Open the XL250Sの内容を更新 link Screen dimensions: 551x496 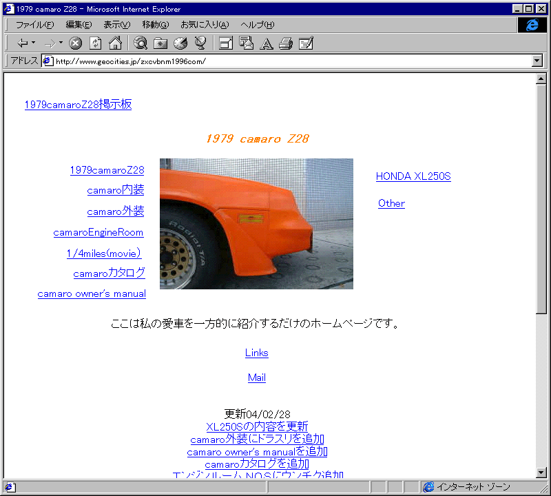pos(257,426)
